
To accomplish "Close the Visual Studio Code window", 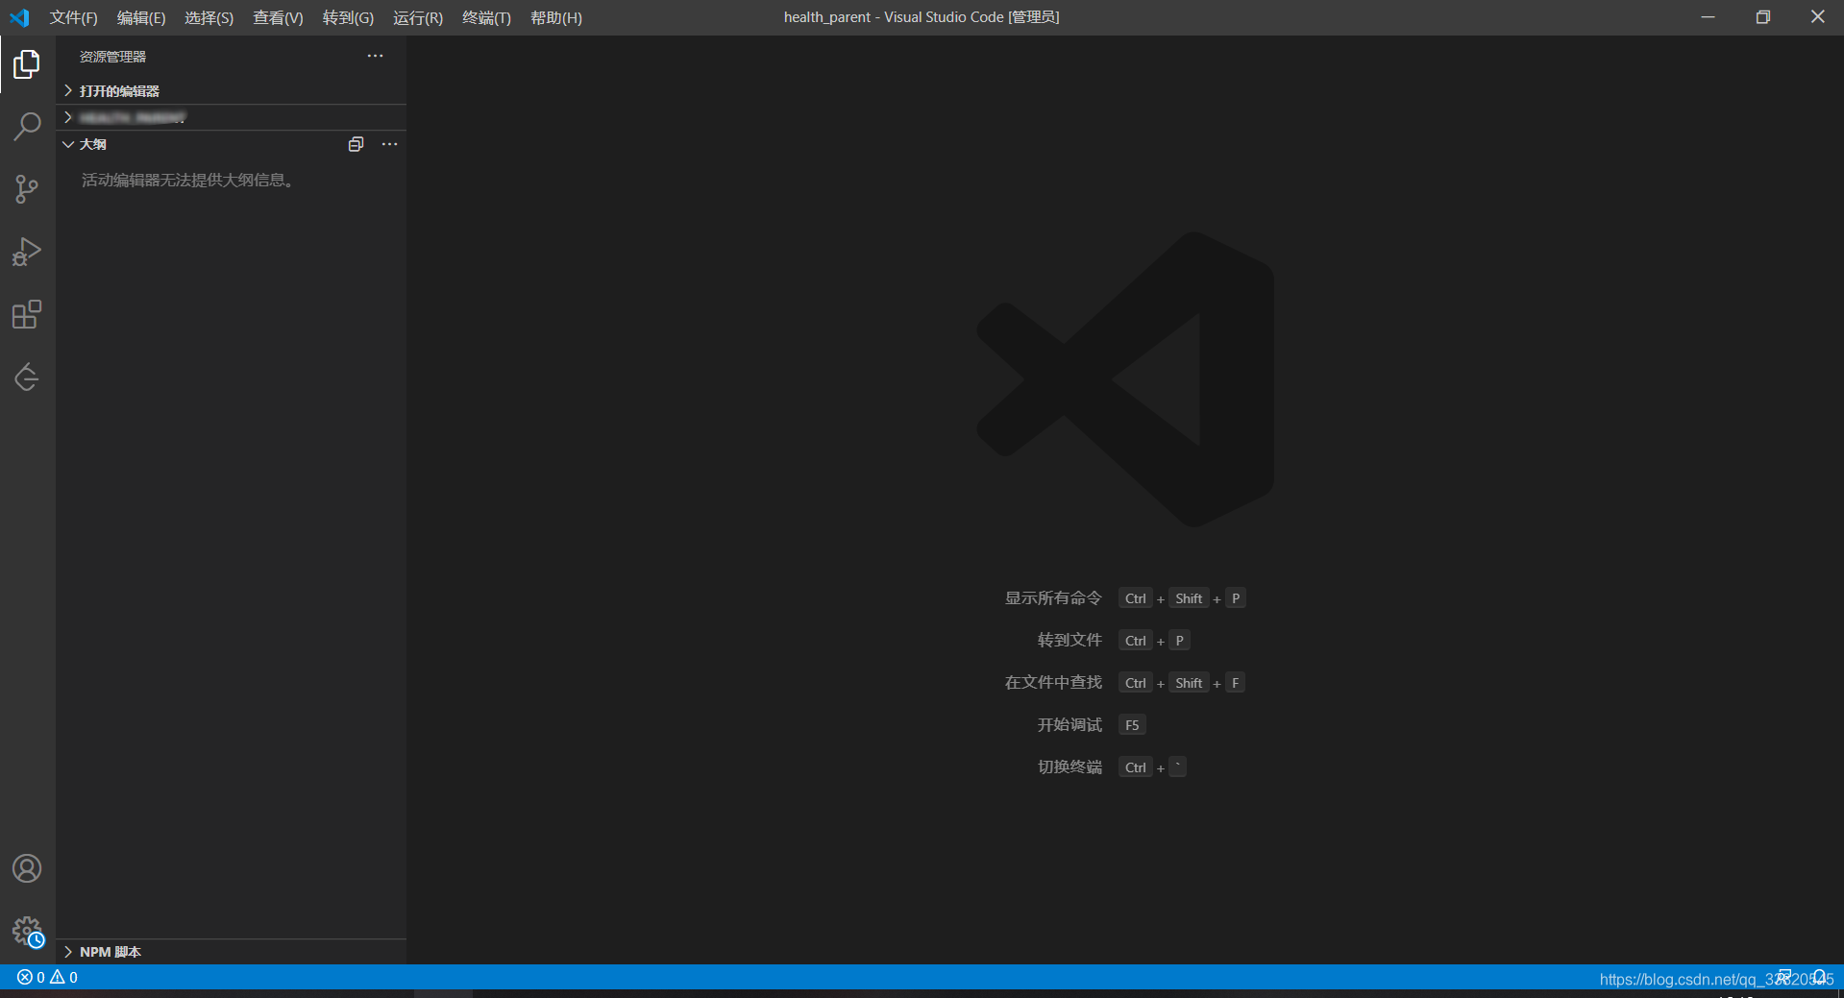I will click(x=1817, y=17).
